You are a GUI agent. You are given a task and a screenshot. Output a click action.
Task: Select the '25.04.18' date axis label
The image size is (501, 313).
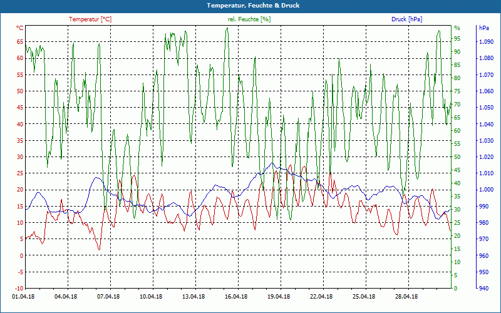point(364,296)
